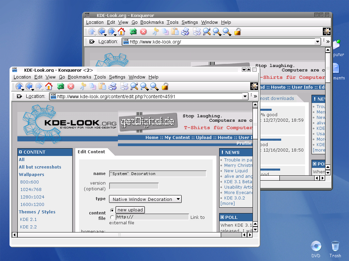349x261 pixels.
Task: Click Cut scissors icon in front Konqueror
Action: pos(83,86)
